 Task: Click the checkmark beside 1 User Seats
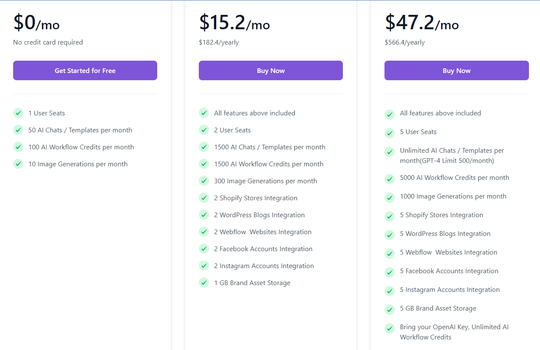pos(18,113)
